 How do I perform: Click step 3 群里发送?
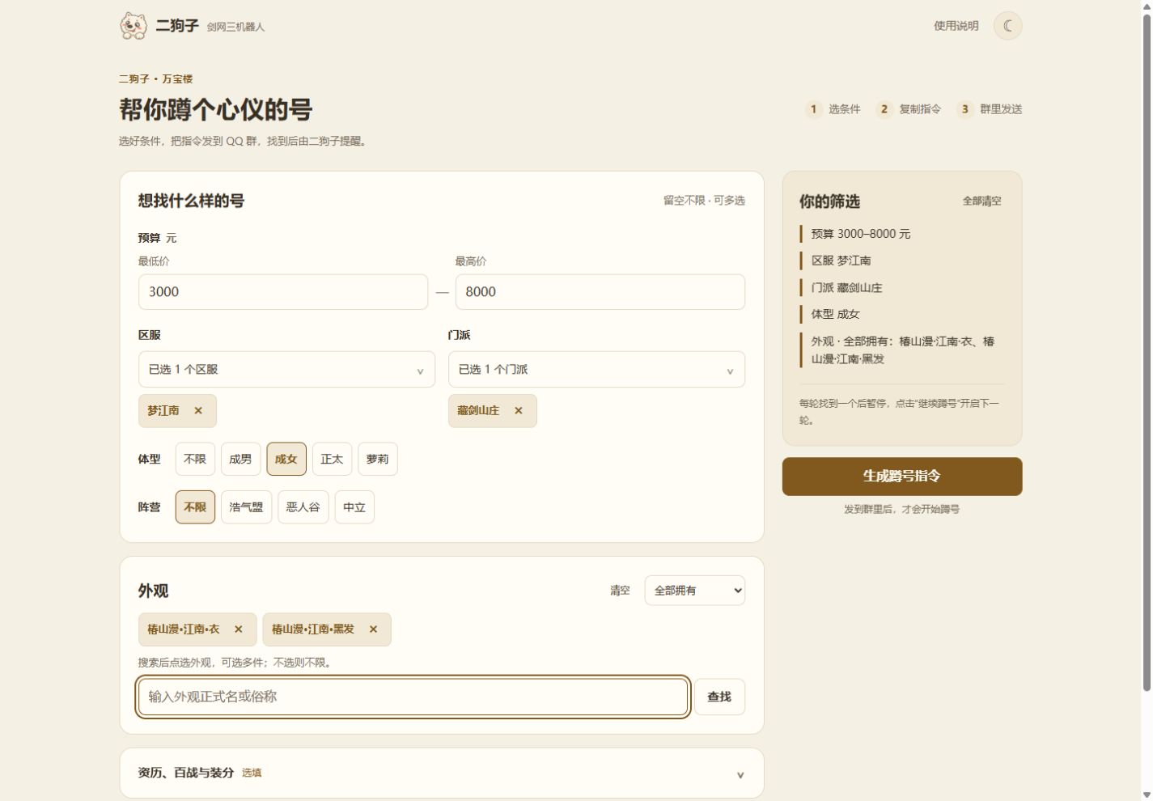point(989,109)
